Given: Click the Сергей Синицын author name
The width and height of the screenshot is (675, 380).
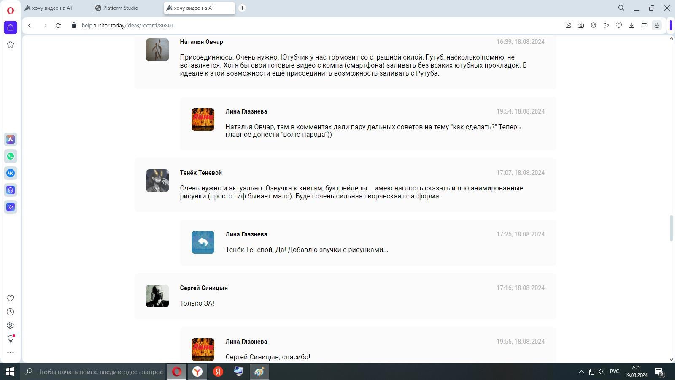Looking at the screenshot, I should [204, 288].
